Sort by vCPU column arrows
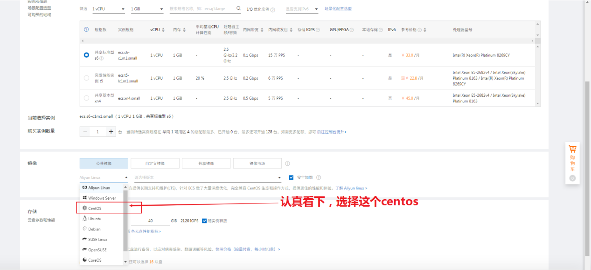The image size is (591, 270). pyautogui.click(x=163, y=30)
